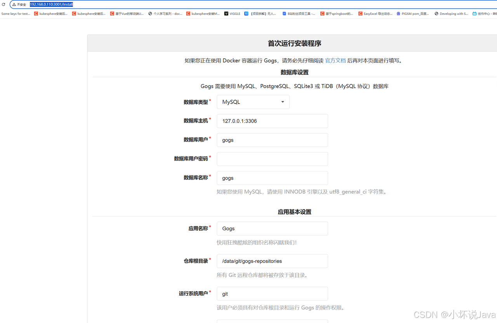The image size is (497, 323).
Task: Open the 'Developing with S...' bookmark
Action: [452, 14]
